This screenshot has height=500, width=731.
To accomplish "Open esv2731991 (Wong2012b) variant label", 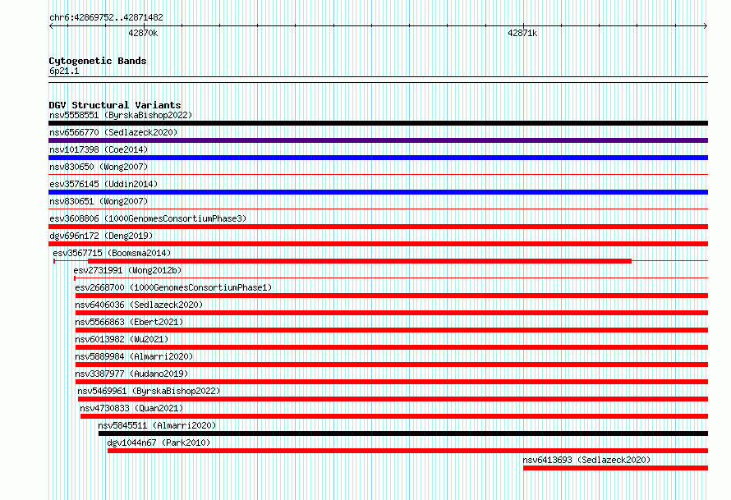I will pos(127,270).
